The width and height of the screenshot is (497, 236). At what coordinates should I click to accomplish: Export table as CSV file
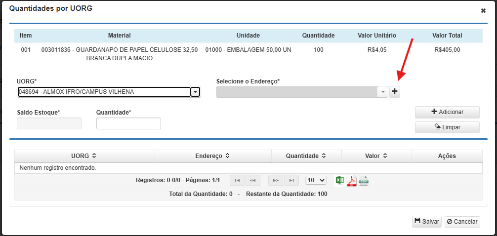364,181
